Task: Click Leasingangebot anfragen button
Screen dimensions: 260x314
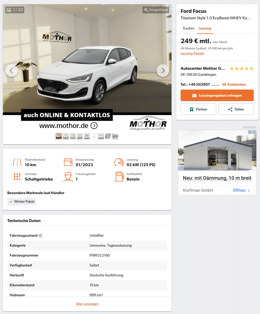Action: pyautogui.click(x=217, y=95)
